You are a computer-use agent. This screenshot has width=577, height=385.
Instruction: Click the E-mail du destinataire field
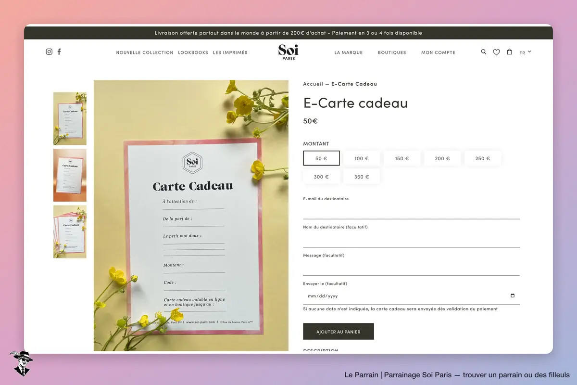(x=412, y=211)
